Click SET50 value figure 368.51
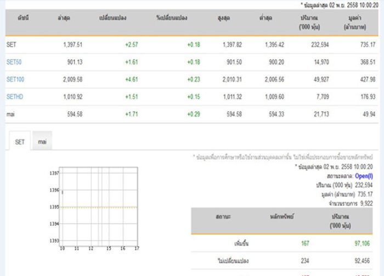 tap(368, 62)
